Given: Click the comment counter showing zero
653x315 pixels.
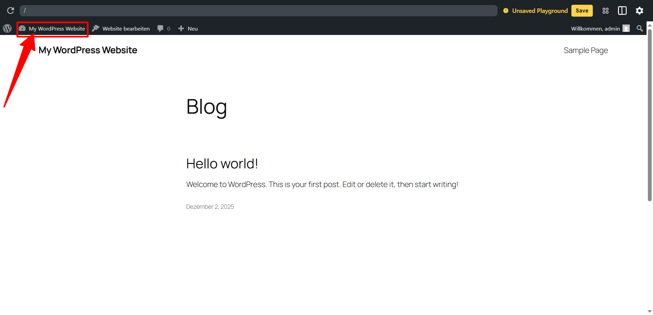Looking at the screenshot, I should click(x=169, y=29).
